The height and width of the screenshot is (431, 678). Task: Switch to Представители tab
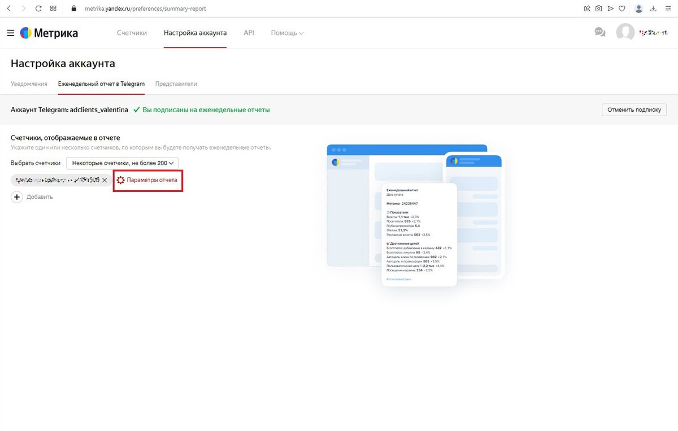(x=176, y=83)
